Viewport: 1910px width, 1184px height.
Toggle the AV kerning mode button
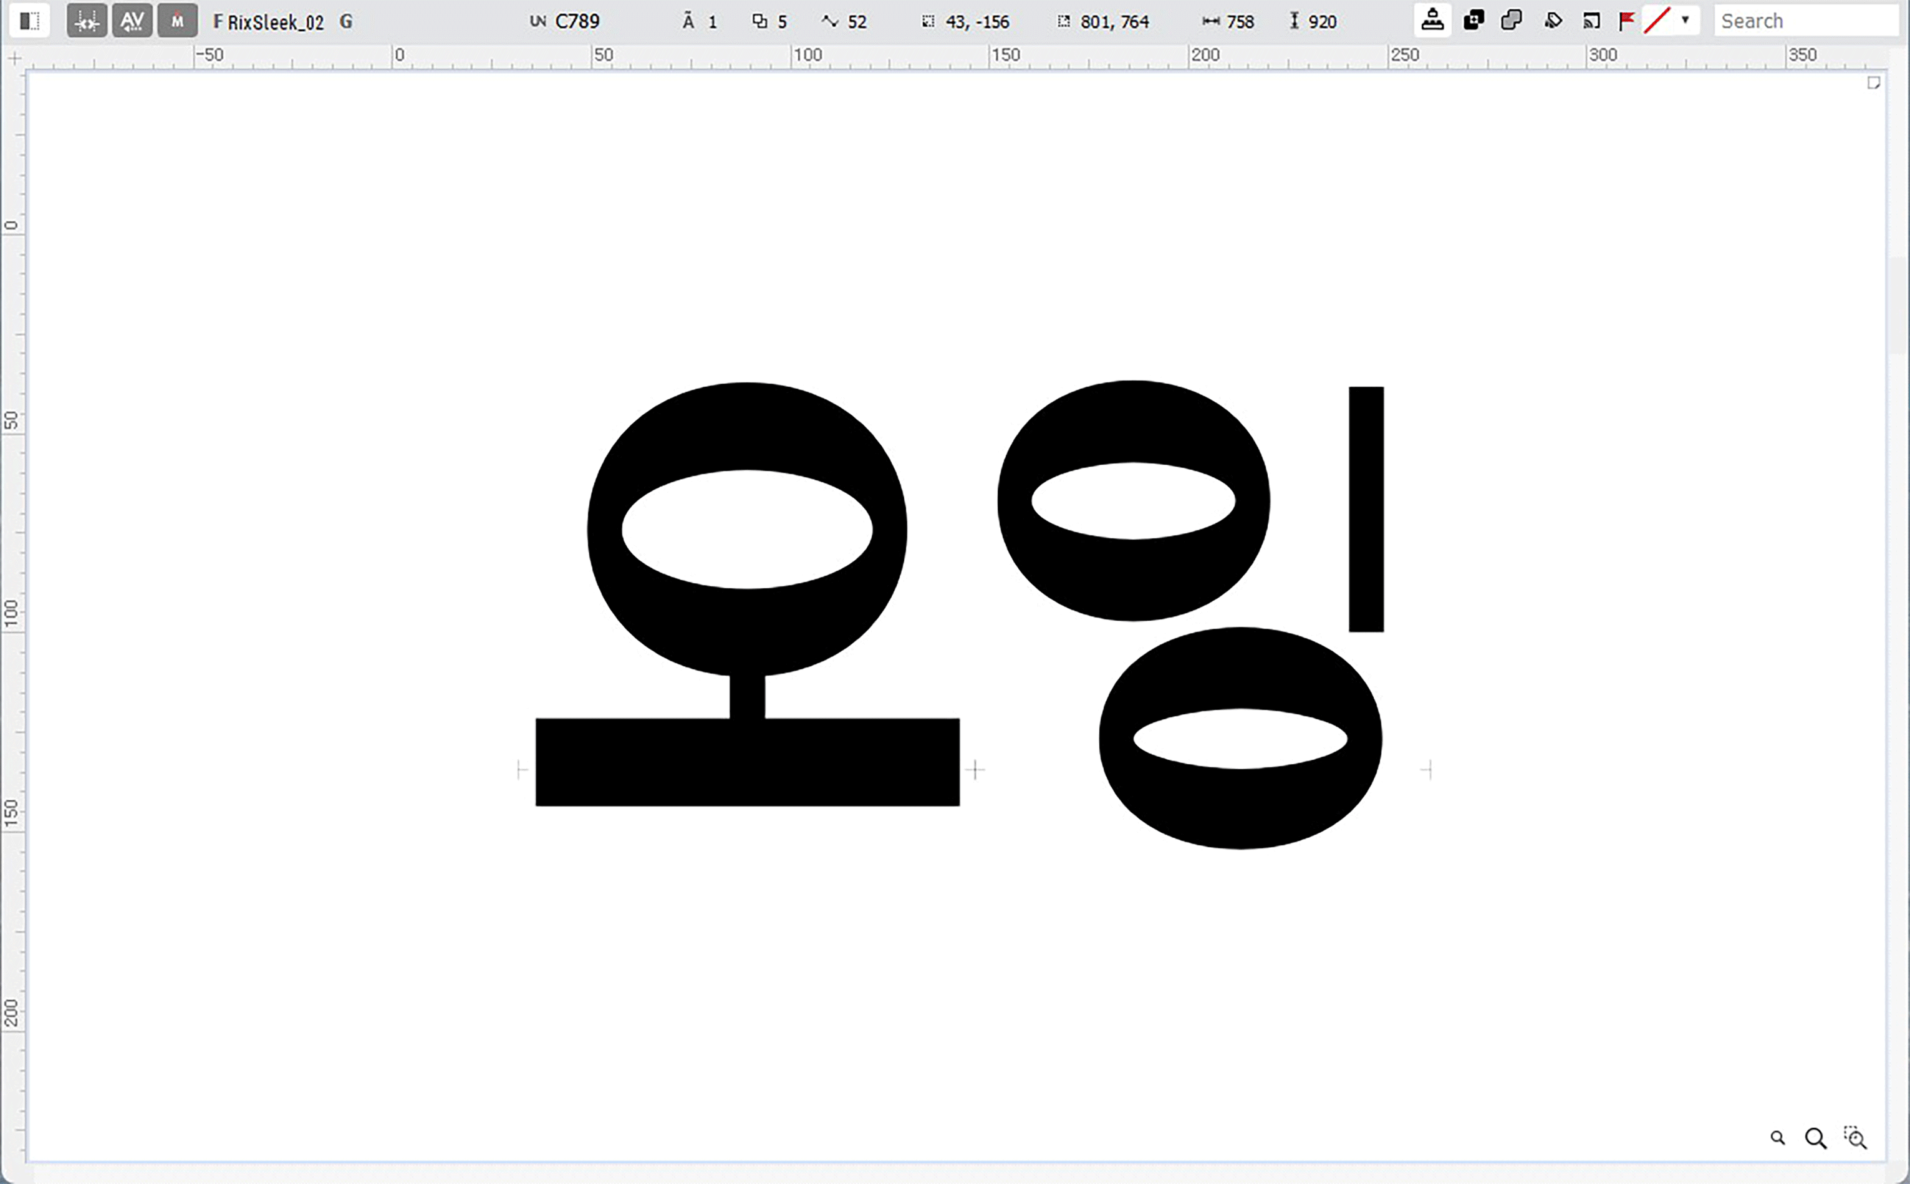pos(132,21)
